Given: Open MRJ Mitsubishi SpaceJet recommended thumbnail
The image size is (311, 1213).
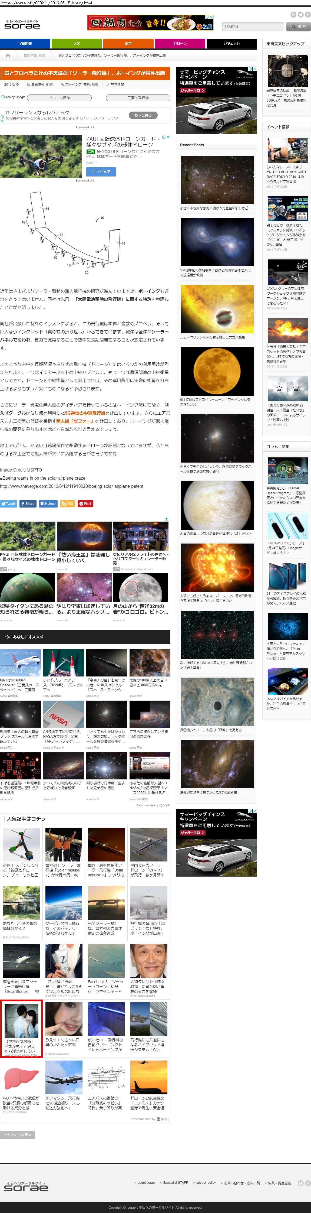Looking at the screenshot, I should [20, 662].
